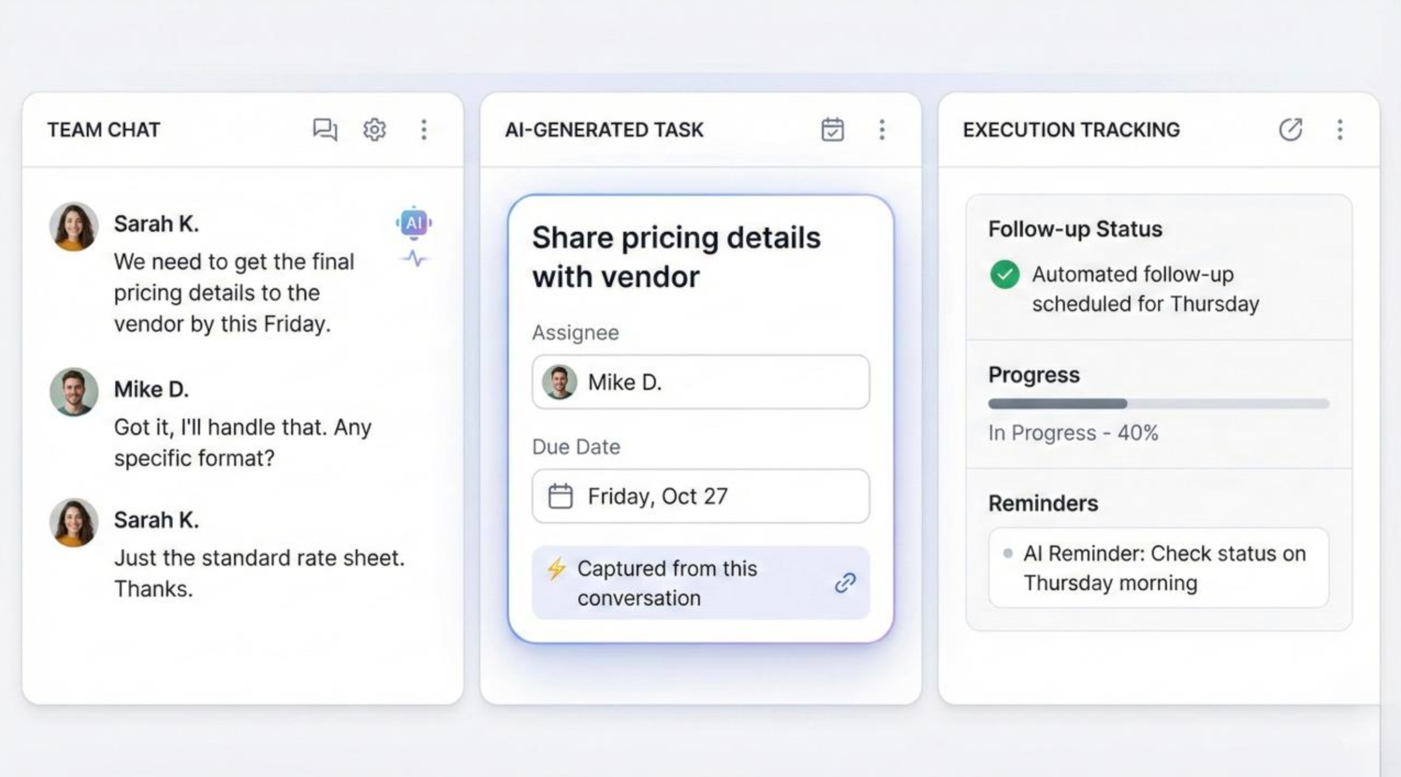Screen dimensions: 1401x777
Task: Click the activity pulse icon below AI badge
Action: tap(414, 258)
